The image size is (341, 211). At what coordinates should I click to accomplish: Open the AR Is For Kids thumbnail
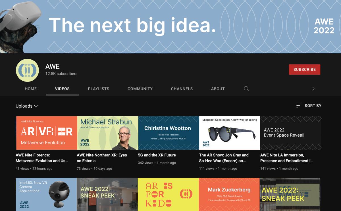(x=168, y=194)
